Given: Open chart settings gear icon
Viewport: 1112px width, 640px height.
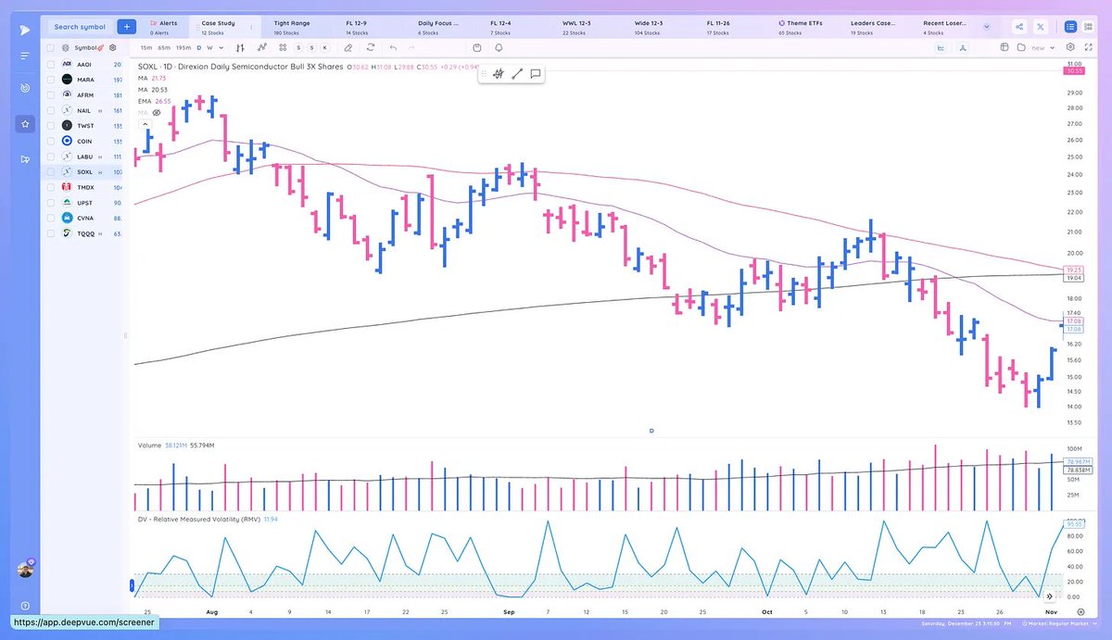Looking at the screenshot, I should click(x=1070, y=47).
